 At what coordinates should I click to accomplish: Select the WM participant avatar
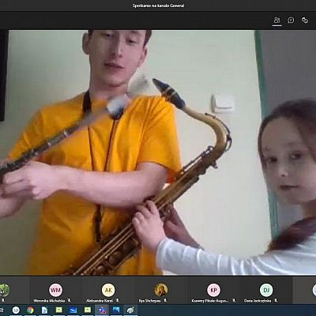click(x=55, y=290)
